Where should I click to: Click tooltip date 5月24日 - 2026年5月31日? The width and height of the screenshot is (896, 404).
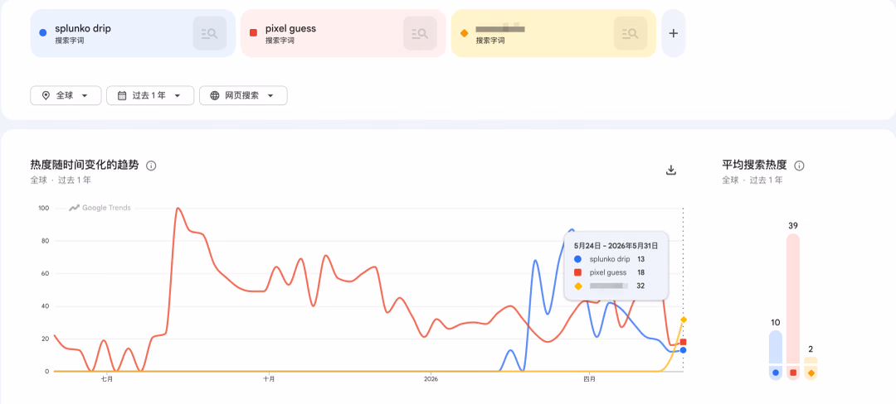click(x=616, y=246)
